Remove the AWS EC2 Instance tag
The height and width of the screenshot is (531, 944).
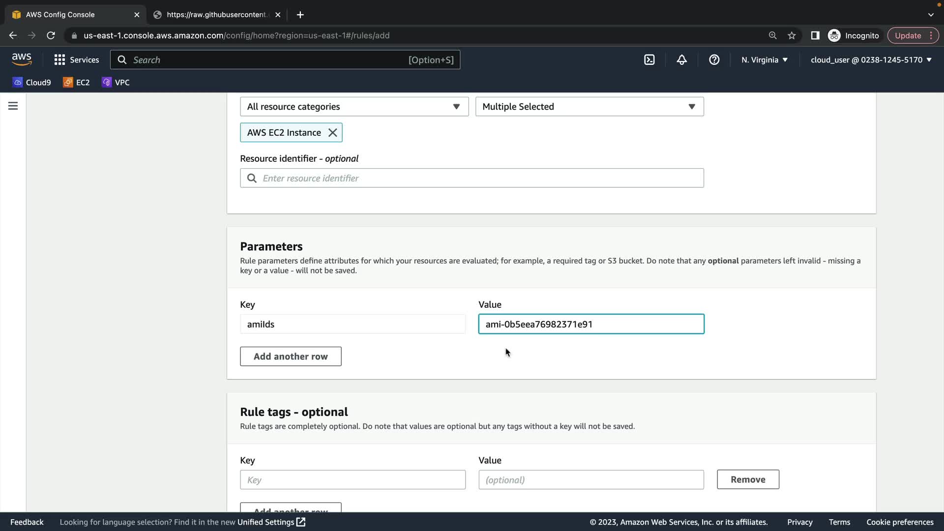333,133
